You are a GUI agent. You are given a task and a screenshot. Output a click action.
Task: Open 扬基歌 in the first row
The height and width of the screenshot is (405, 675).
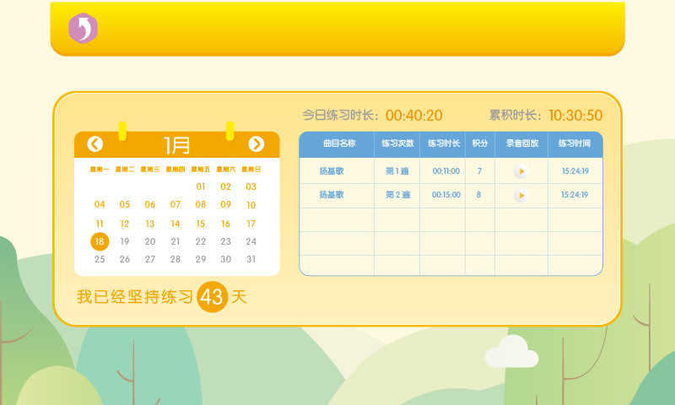[x=331, y=171]
